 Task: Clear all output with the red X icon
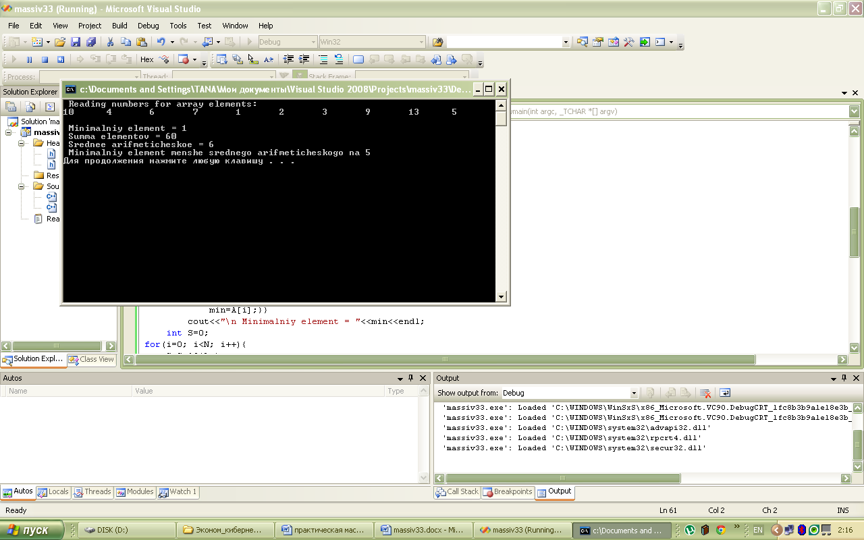(705, 393)
